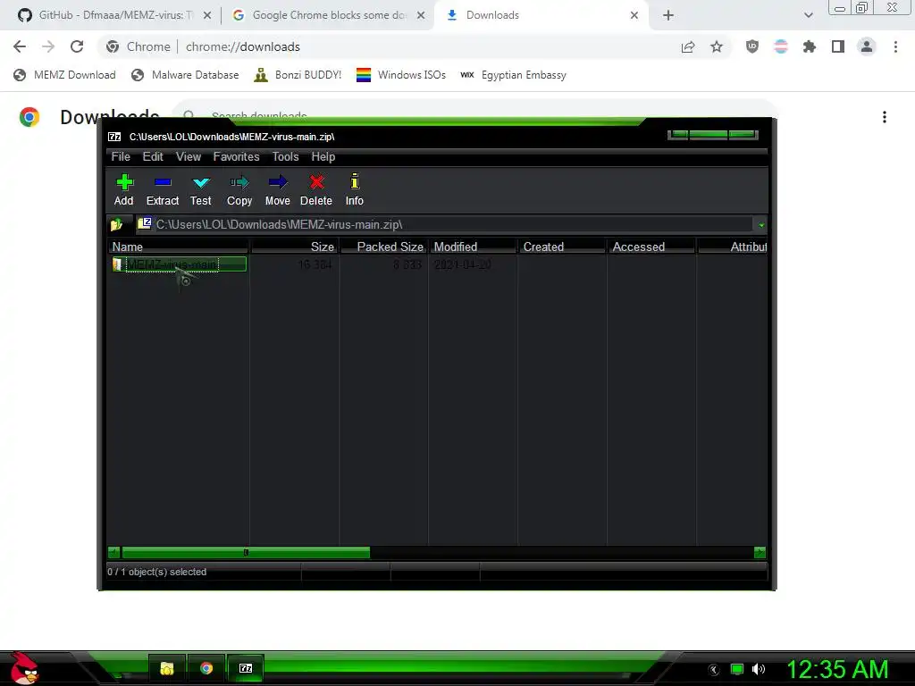Click the taskbar clock 12:35 AM
915x686 pixels.
coord(837,669)
